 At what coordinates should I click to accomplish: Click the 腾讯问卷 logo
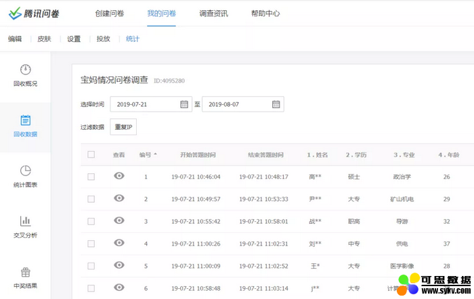tap(34, 14)
